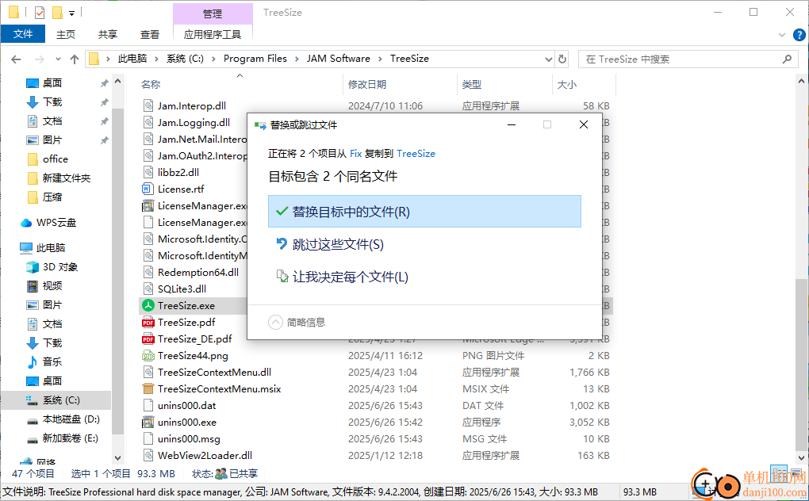Select the LicenseManager.exe installer icon

(148, 205)
